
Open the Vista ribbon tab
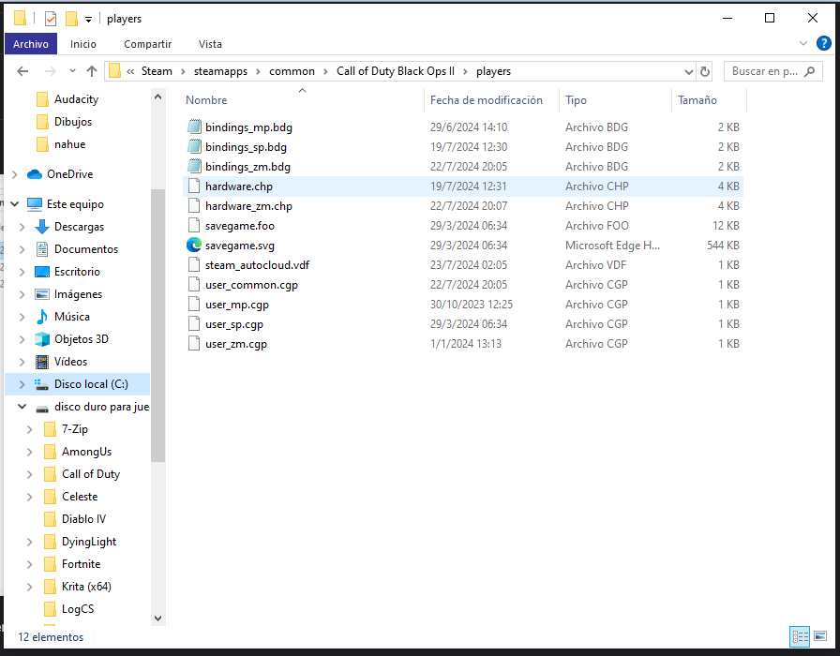210,44
